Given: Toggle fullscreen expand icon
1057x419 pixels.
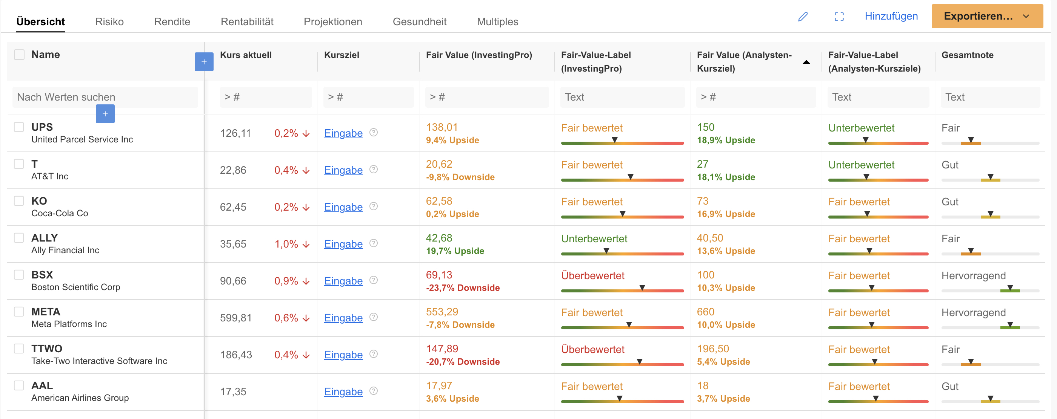Looking at the screenshot, I should coord(839,16).
